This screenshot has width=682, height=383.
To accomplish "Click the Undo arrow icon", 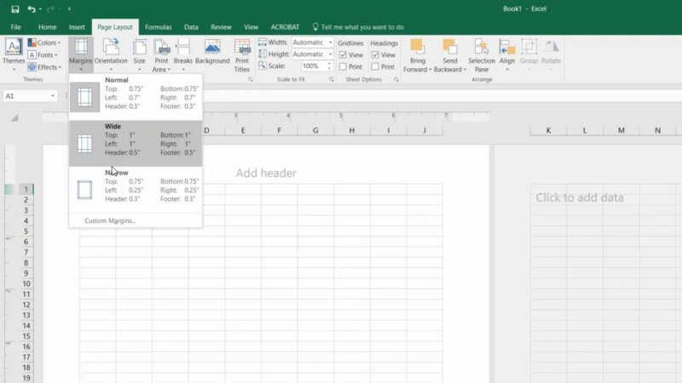I will pos(32,9).
